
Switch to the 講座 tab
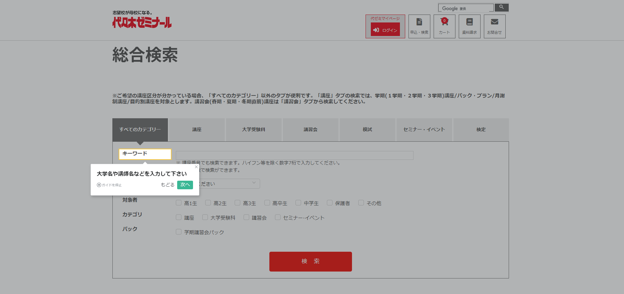click(x=197, y=129)
